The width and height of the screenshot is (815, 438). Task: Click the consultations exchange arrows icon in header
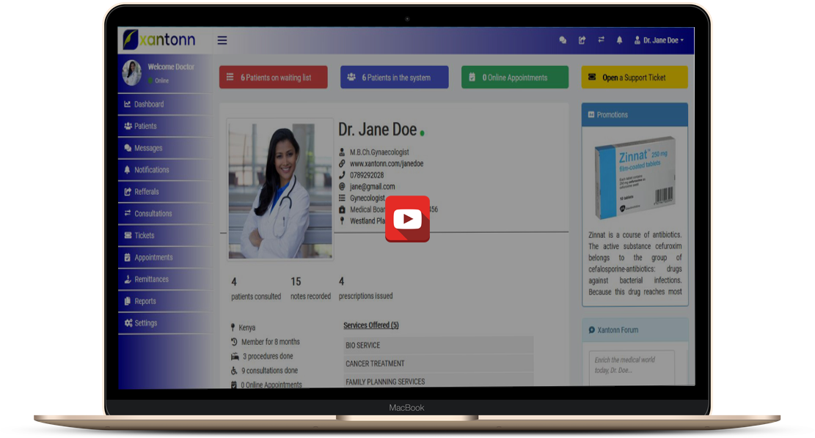[x=601, y=40]
